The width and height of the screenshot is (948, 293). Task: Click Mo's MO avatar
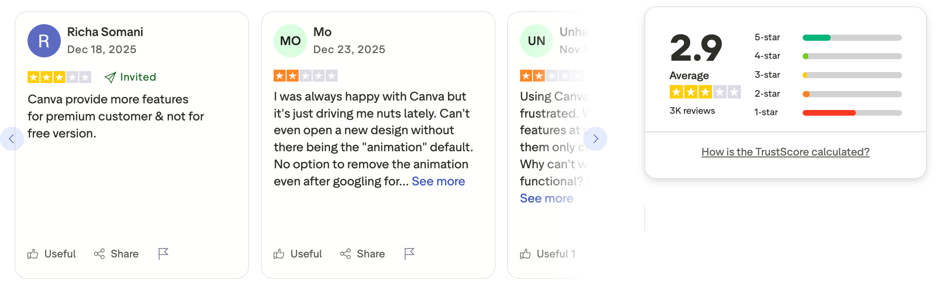point(290,41)
